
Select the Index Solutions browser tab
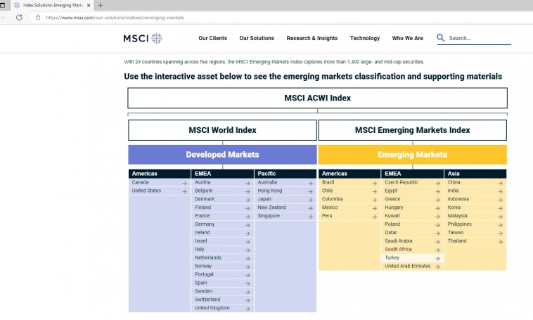tap(53, 6)
